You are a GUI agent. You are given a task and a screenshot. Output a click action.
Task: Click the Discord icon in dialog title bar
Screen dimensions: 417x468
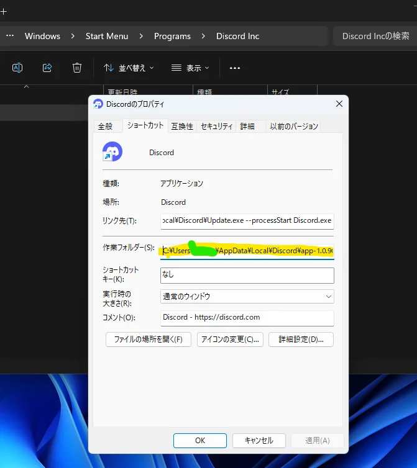[98, 104]
